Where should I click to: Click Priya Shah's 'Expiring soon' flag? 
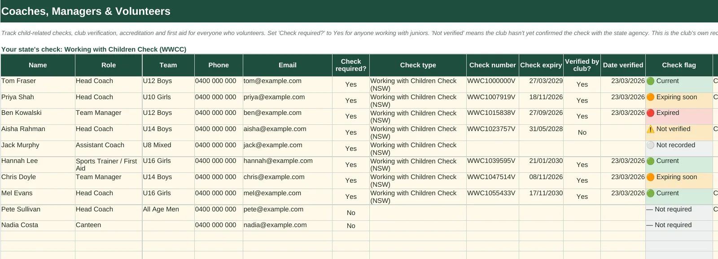(679, 101)
